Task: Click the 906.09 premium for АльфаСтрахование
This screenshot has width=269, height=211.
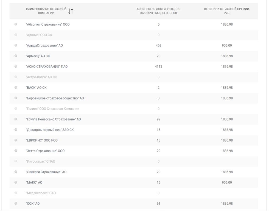Action: 227,46
